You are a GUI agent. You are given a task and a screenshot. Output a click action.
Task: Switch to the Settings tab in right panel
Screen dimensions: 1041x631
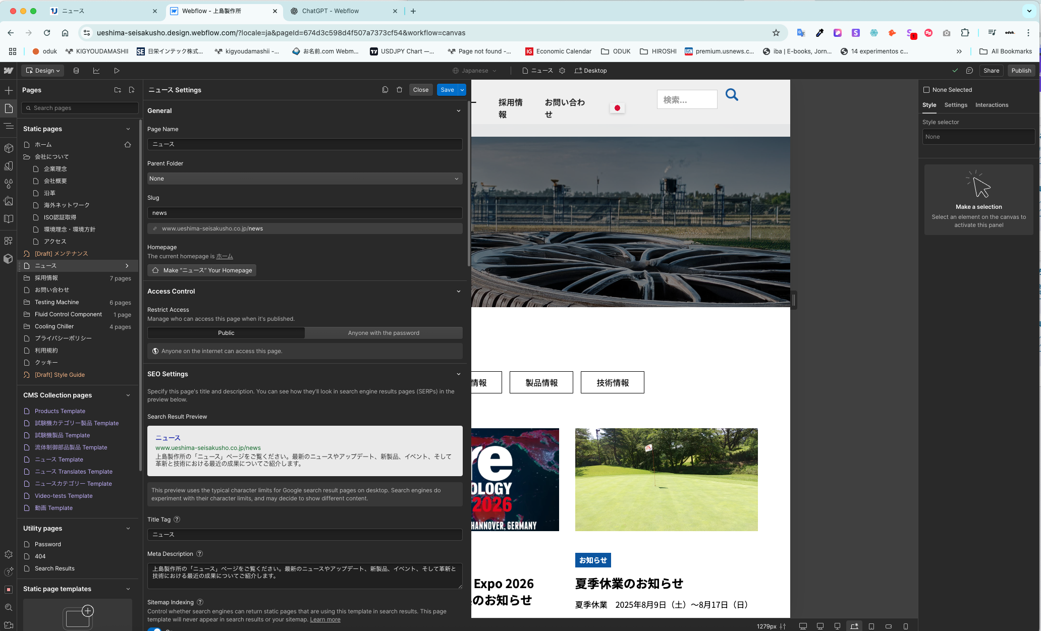[x=956, y=105]
